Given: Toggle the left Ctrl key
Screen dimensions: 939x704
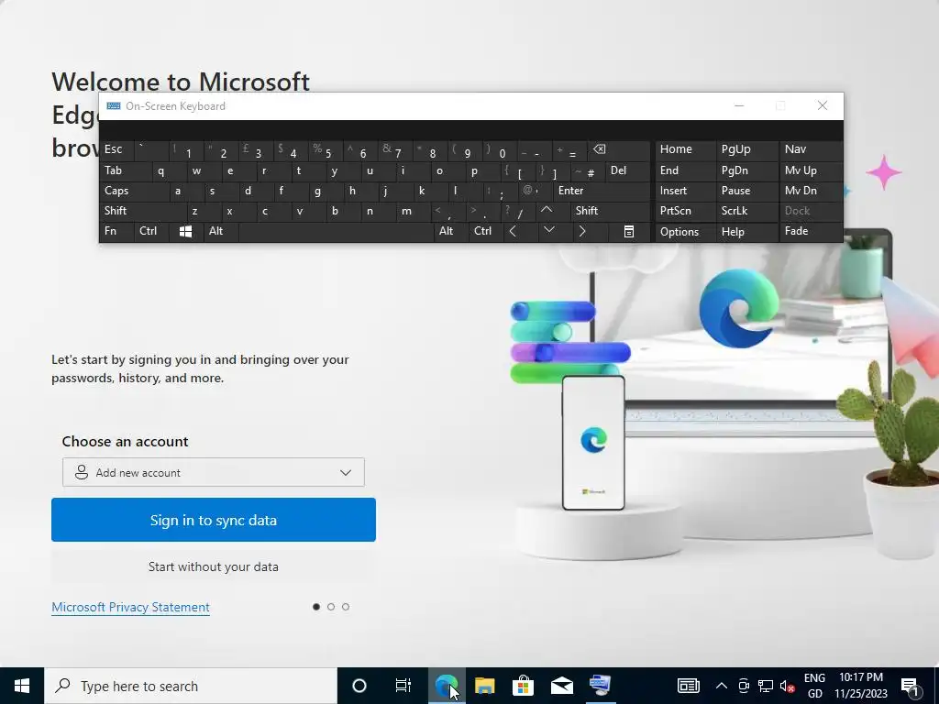Looking at the screenshot, I should coord(151,232).
